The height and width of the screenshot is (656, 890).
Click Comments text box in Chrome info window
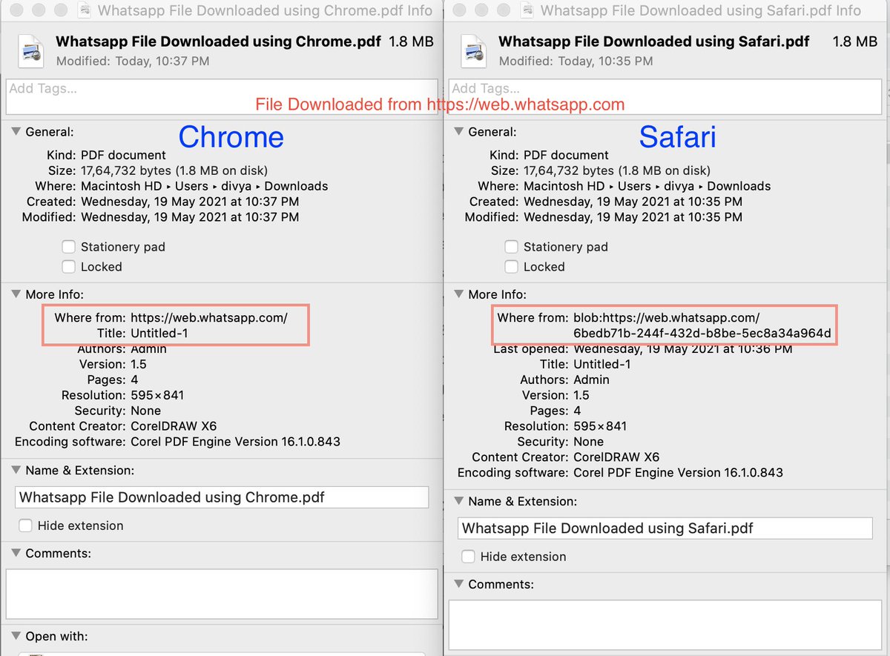click(222, 593)
